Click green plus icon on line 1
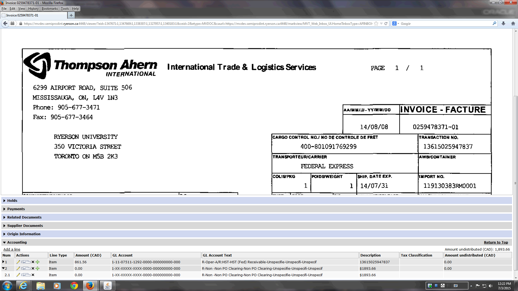The height and width of the screenshot is (291, 518). pos(38,262)
